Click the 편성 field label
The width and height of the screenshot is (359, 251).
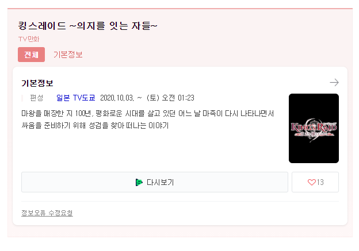click(x=37, y=98)
